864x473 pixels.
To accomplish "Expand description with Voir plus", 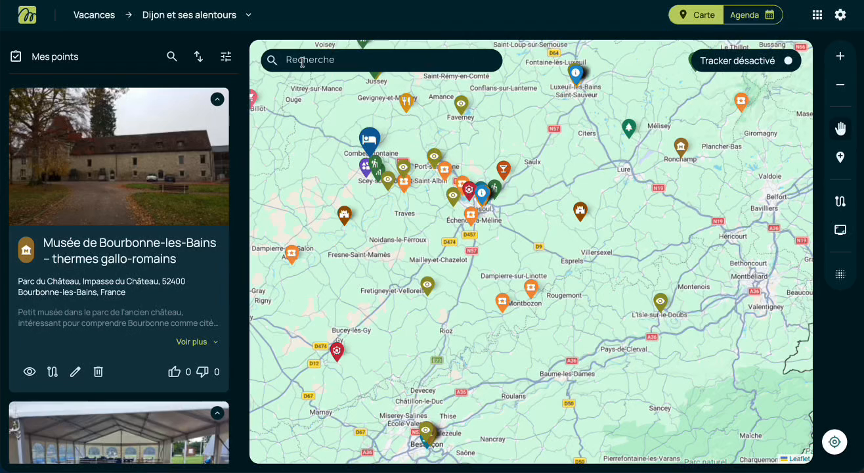I will point(197,342).
